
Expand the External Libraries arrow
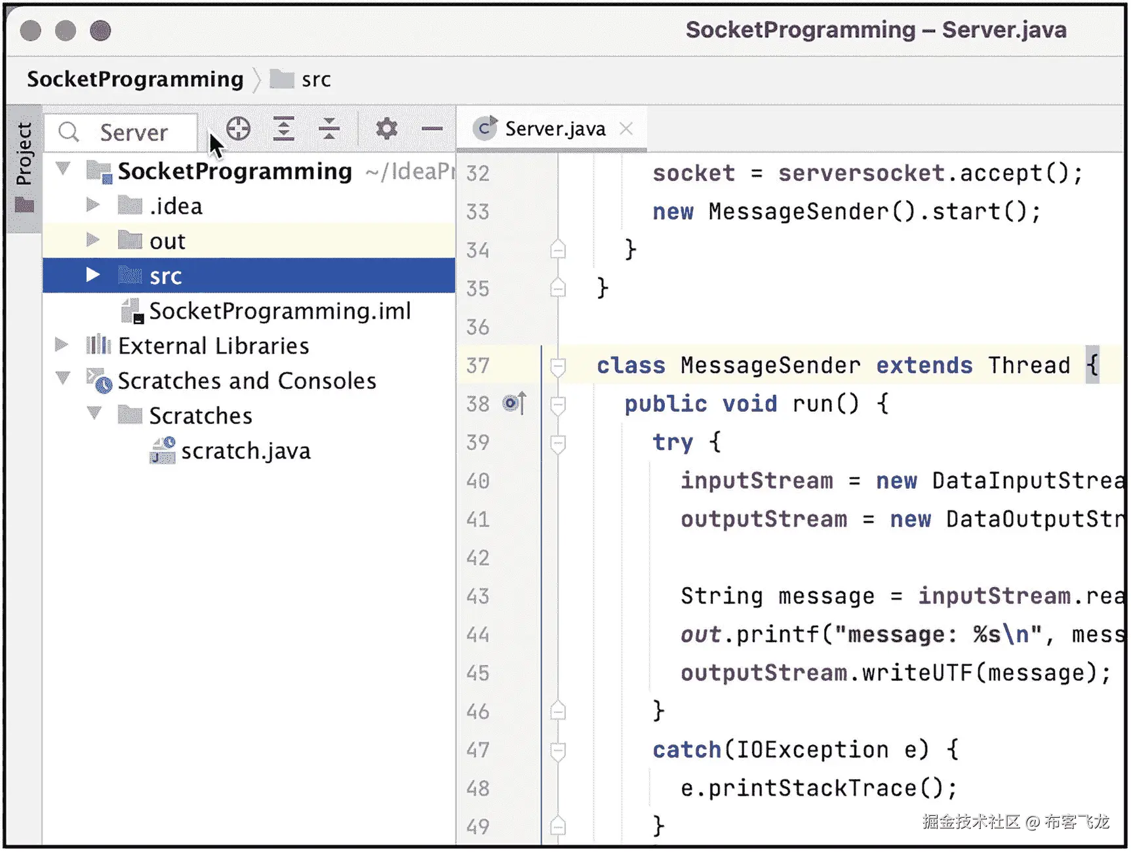click(62, 344)
